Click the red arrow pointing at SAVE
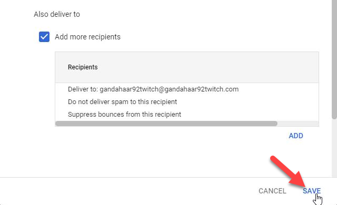Viewport: 337px width, 205px height. pos(288,171)
